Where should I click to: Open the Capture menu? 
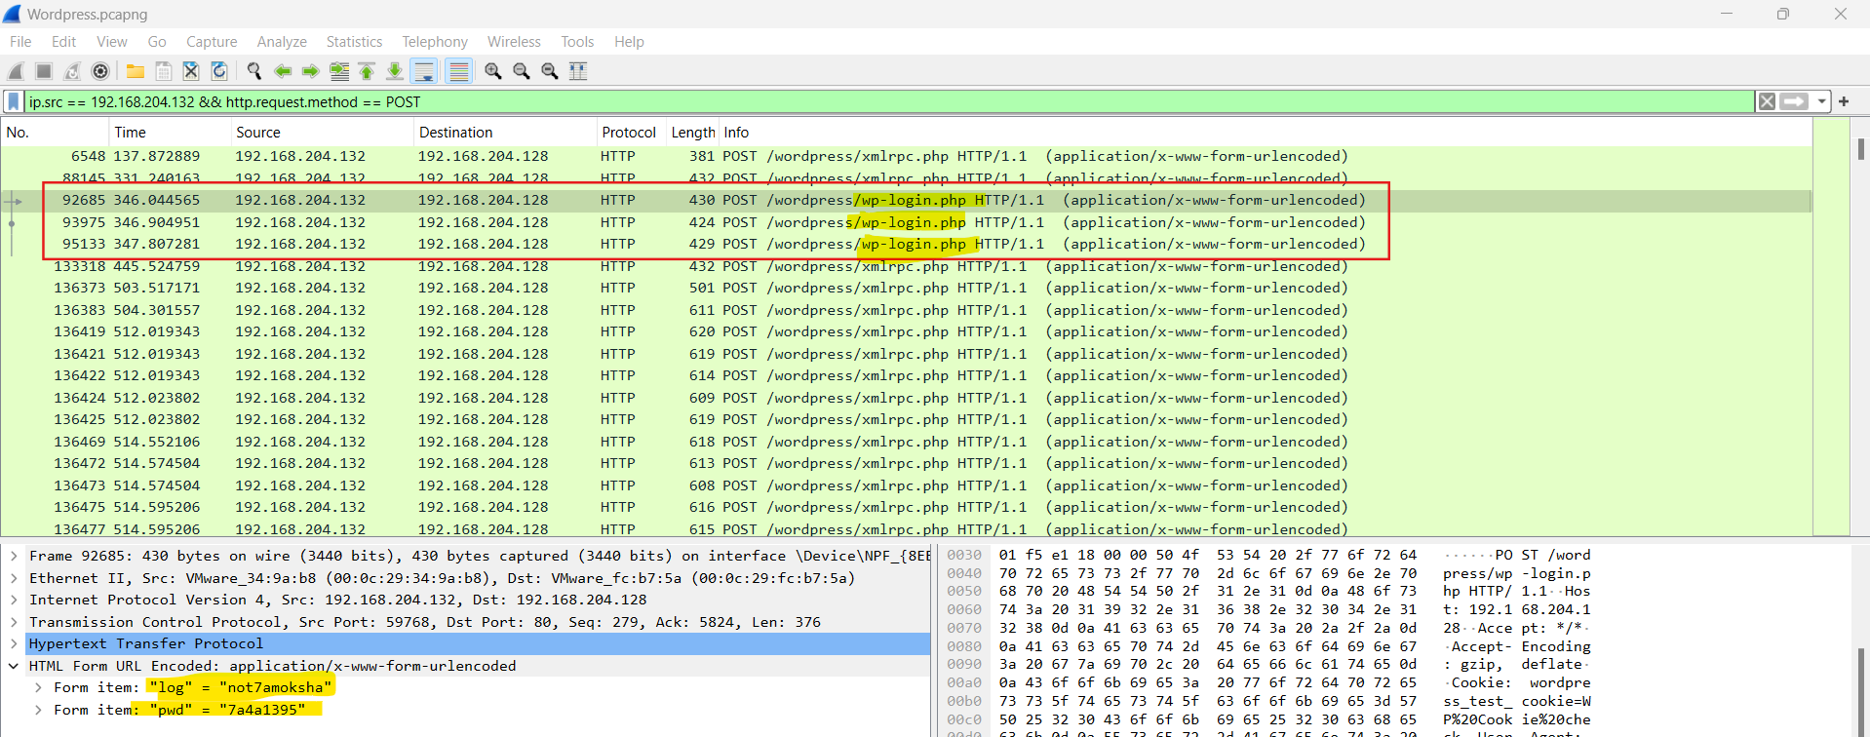pos(212,42)
